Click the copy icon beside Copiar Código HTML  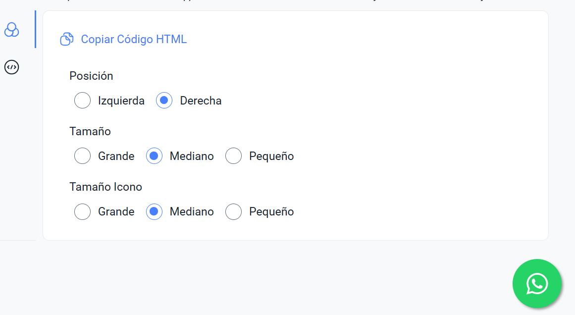click(67, 39)
